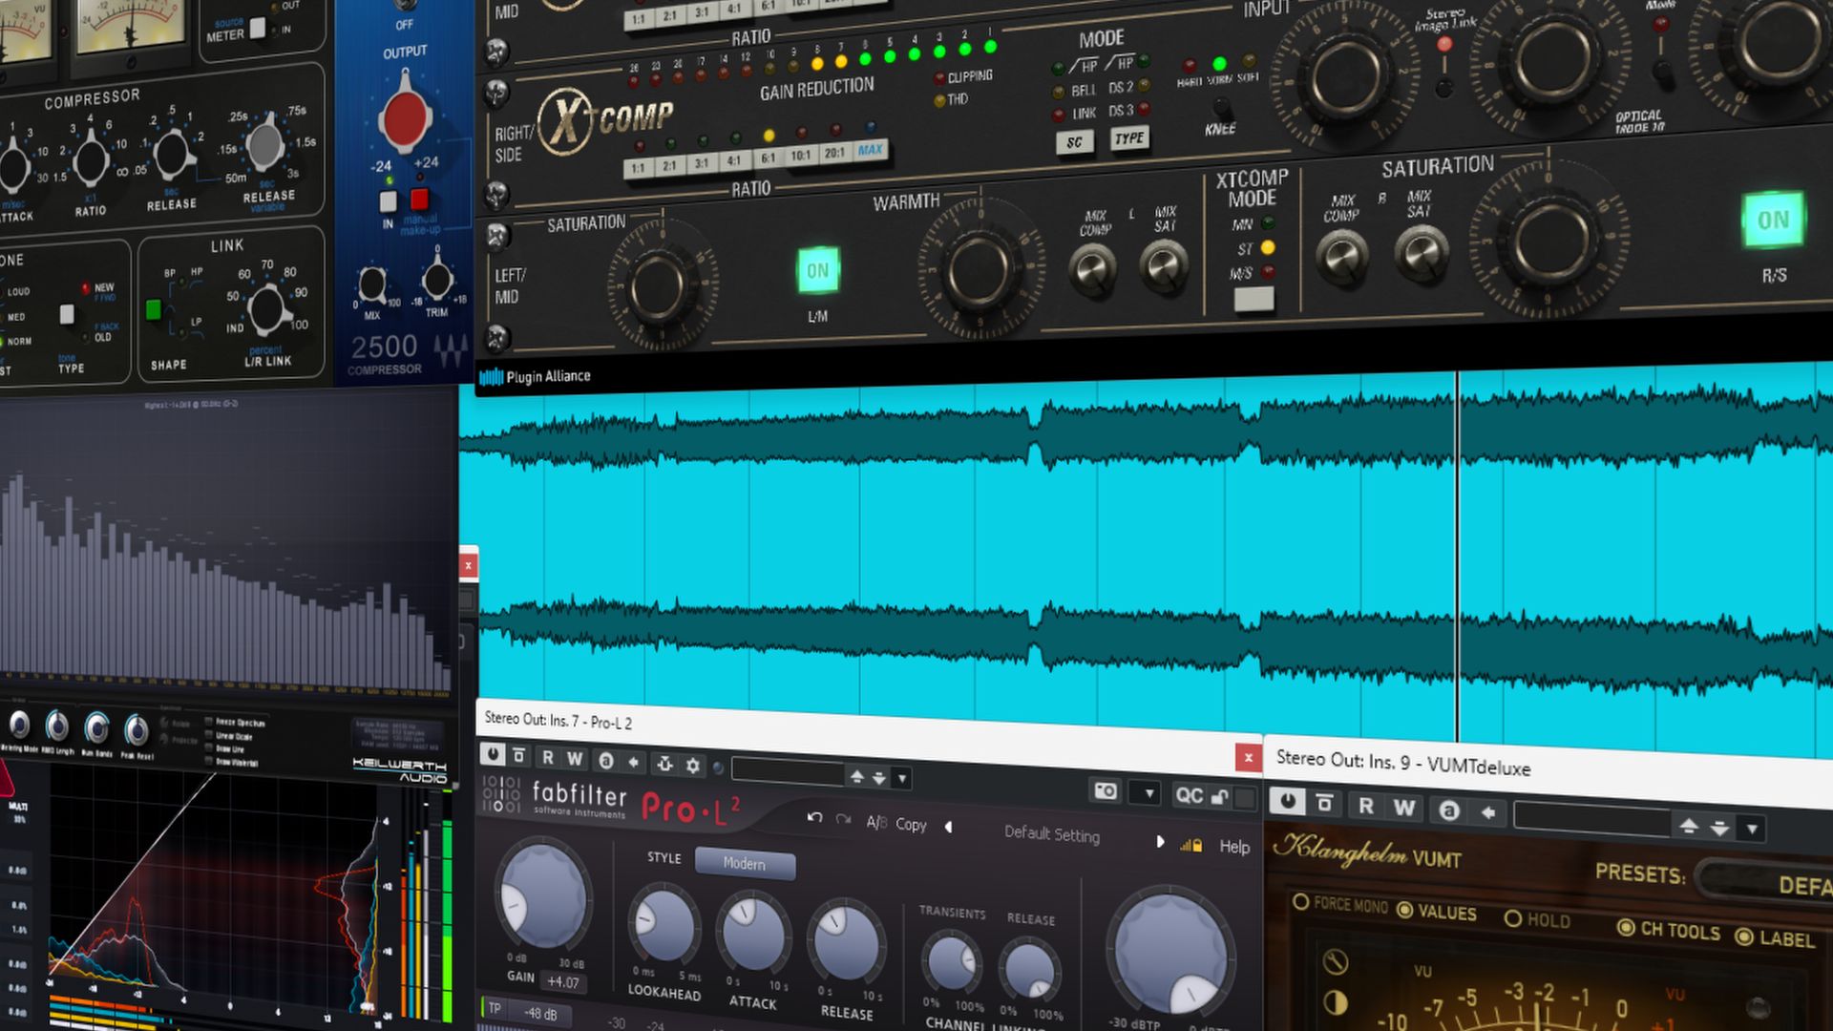This screenshot has height=1031, width=1833.
Task: Click the red OUTPUT knob on 2500 Compressor
Action: [405, 117]
